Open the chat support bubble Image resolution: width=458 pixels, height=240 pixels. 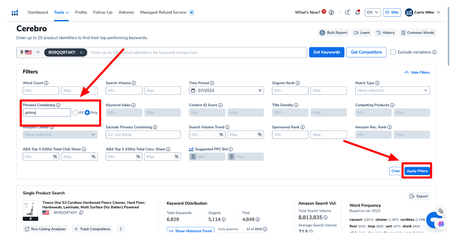tap(434, 220)
